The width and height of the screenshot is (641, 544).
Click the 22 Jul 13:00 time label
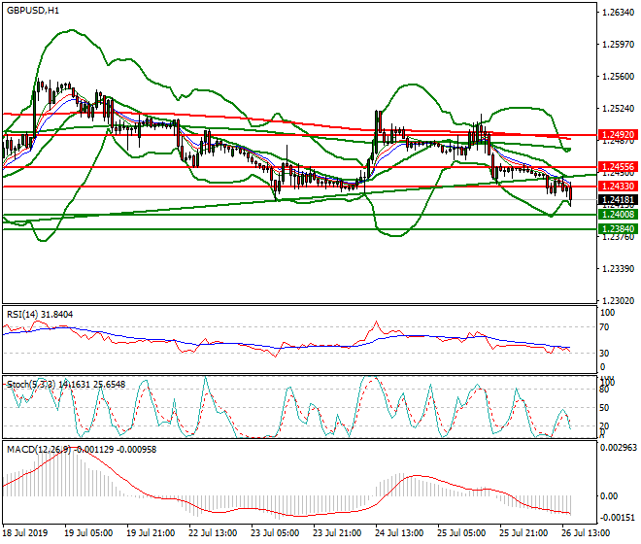coord(213,533)
